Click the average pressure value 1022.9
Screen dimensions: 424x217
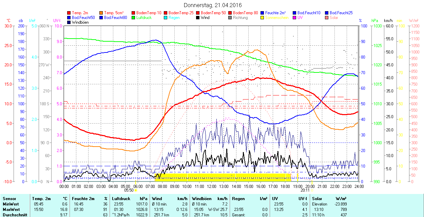141,215
